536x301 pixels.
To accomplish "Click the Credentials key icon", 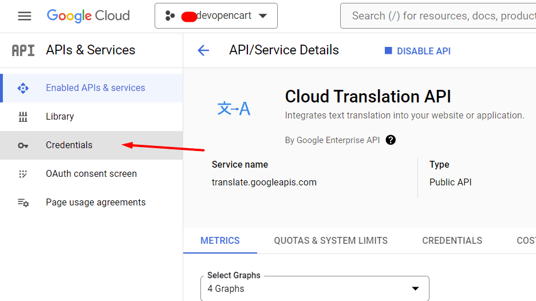I will pyautogui.click(x=23, y=145).
